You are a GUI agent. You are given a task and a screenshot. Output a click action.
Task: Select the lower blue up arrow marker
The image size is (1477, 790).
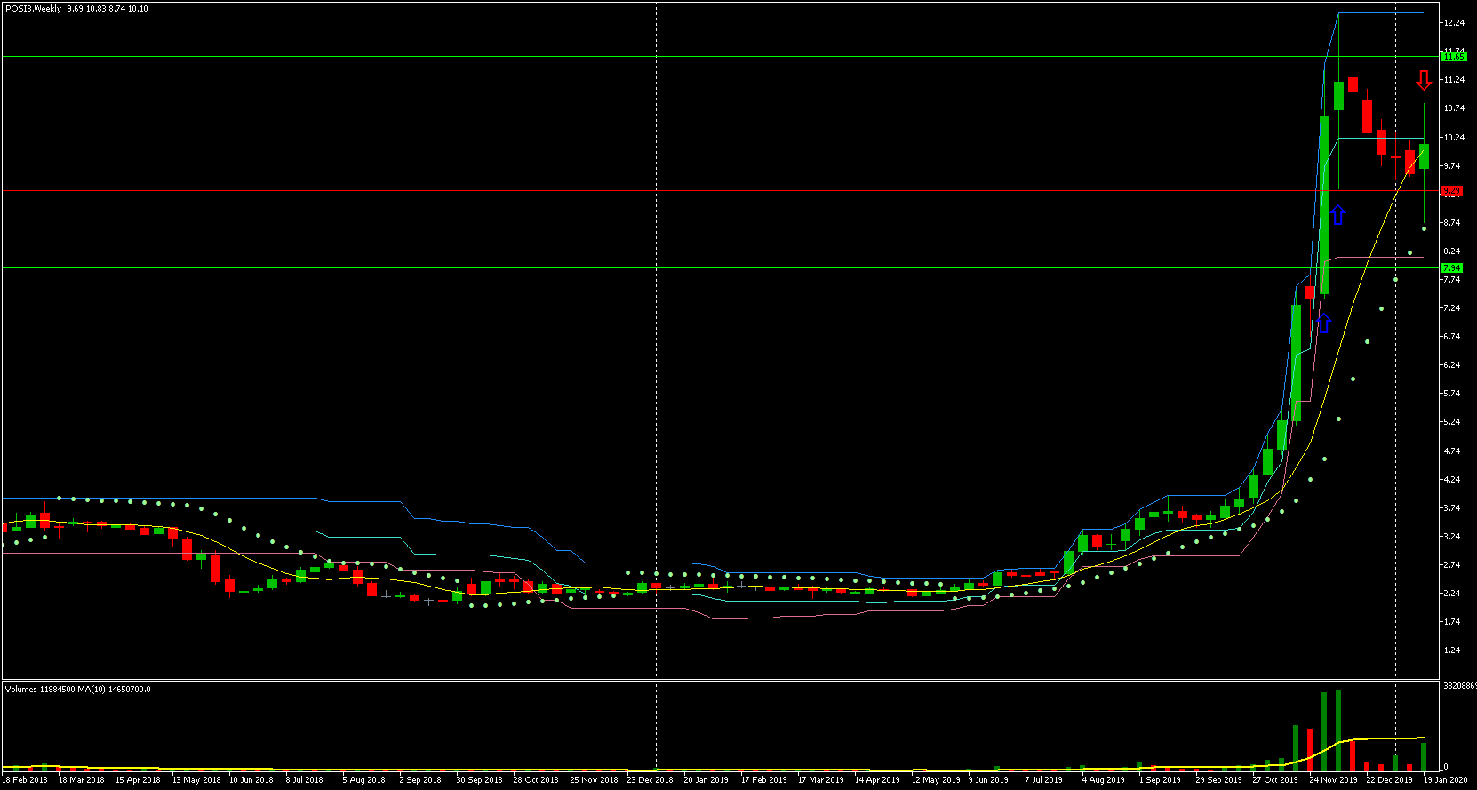(1323, 323)
